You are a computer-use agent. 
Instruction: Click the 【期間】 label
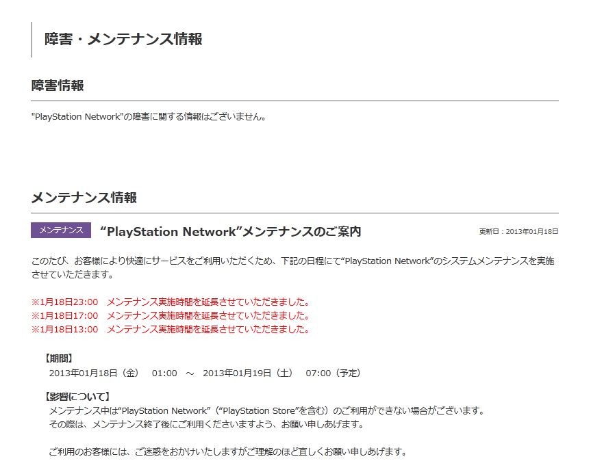(x=58, y=358)
